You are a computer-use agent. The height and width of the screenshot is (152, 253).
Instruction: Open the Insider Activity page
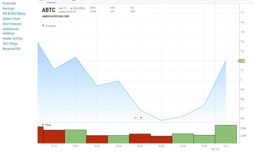click(13, 38)
